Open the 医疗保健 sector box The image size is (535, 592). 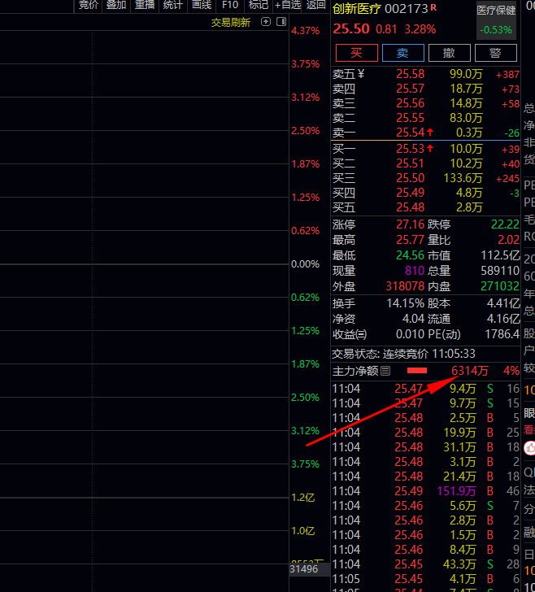click(x=496, y=20)
